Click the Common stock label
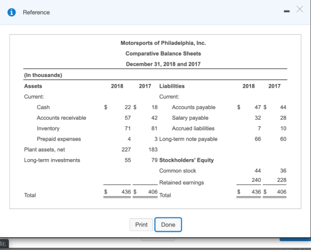 178,171
